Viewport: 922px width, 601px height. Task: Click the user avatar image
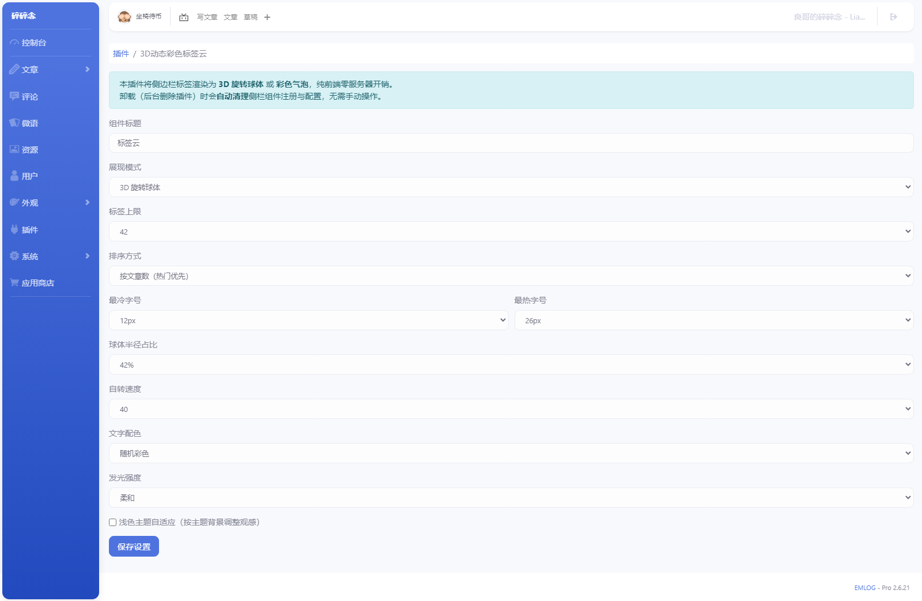pos(124,17)
